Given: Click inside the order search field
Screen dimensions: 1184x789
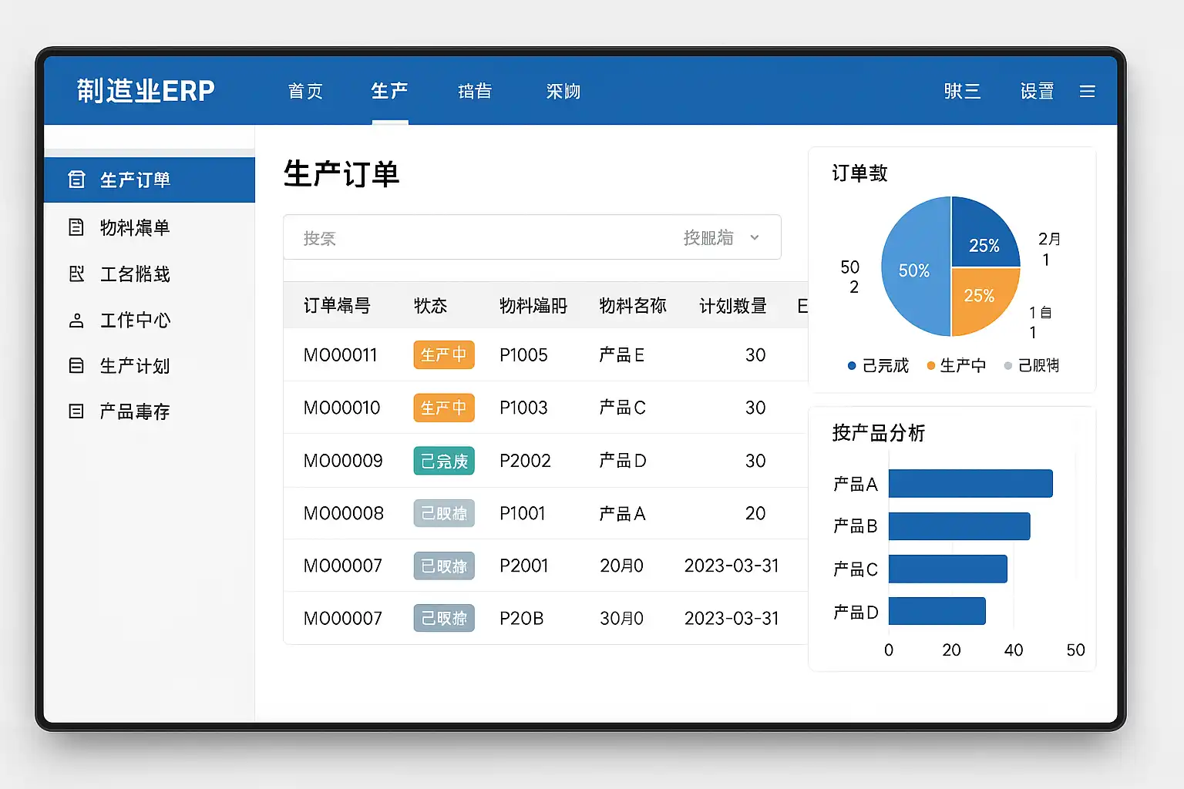Looking at the screenshot, I should point(478,237).
